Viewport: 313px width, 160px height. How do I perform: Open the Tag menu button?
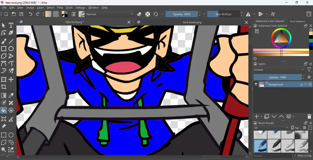point(296,128)
